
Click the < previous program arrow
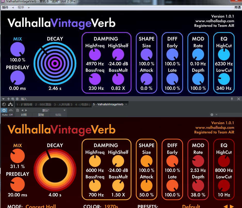tap(13, 7)
